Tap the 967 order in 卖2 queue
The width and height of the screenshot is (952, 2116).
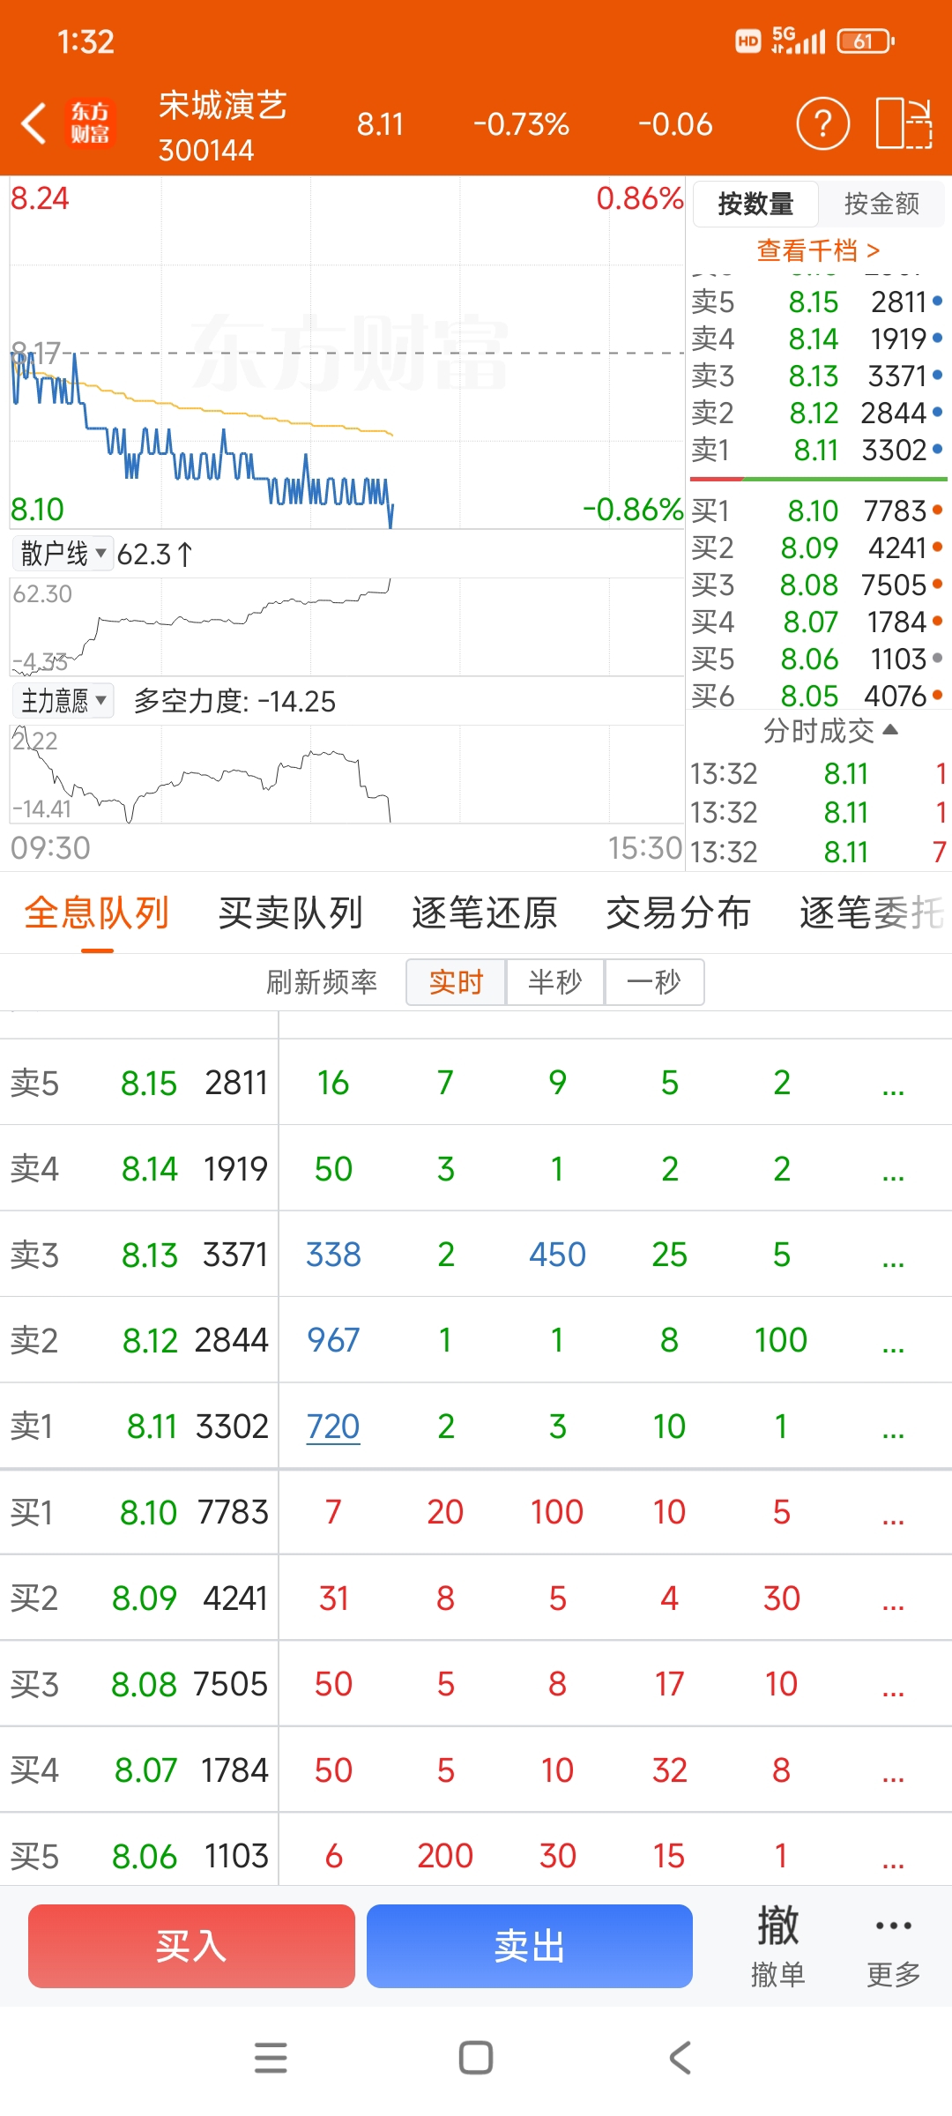pyautogui.click(x=333, y=1340)
